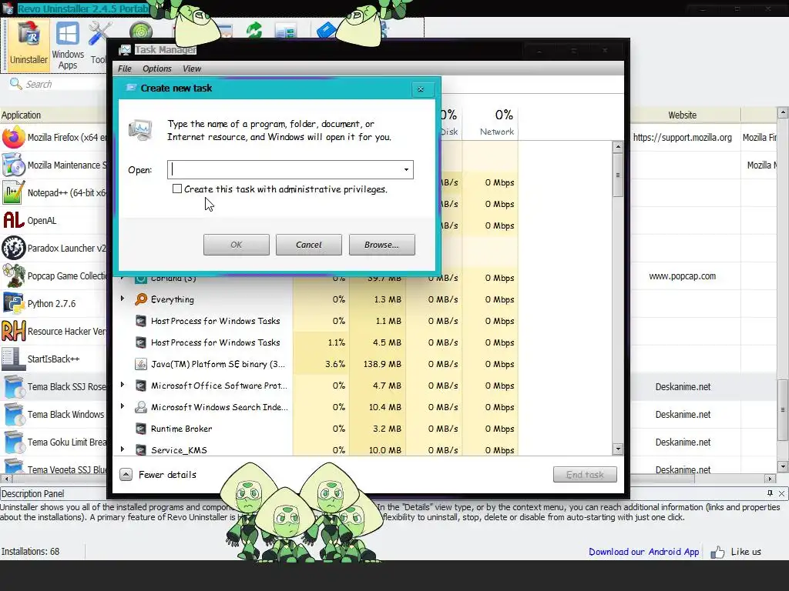Image resolution: width=789 pixels, height=591 pixels.
Task: Open the Download our Android App link
Action: (643, 552)
